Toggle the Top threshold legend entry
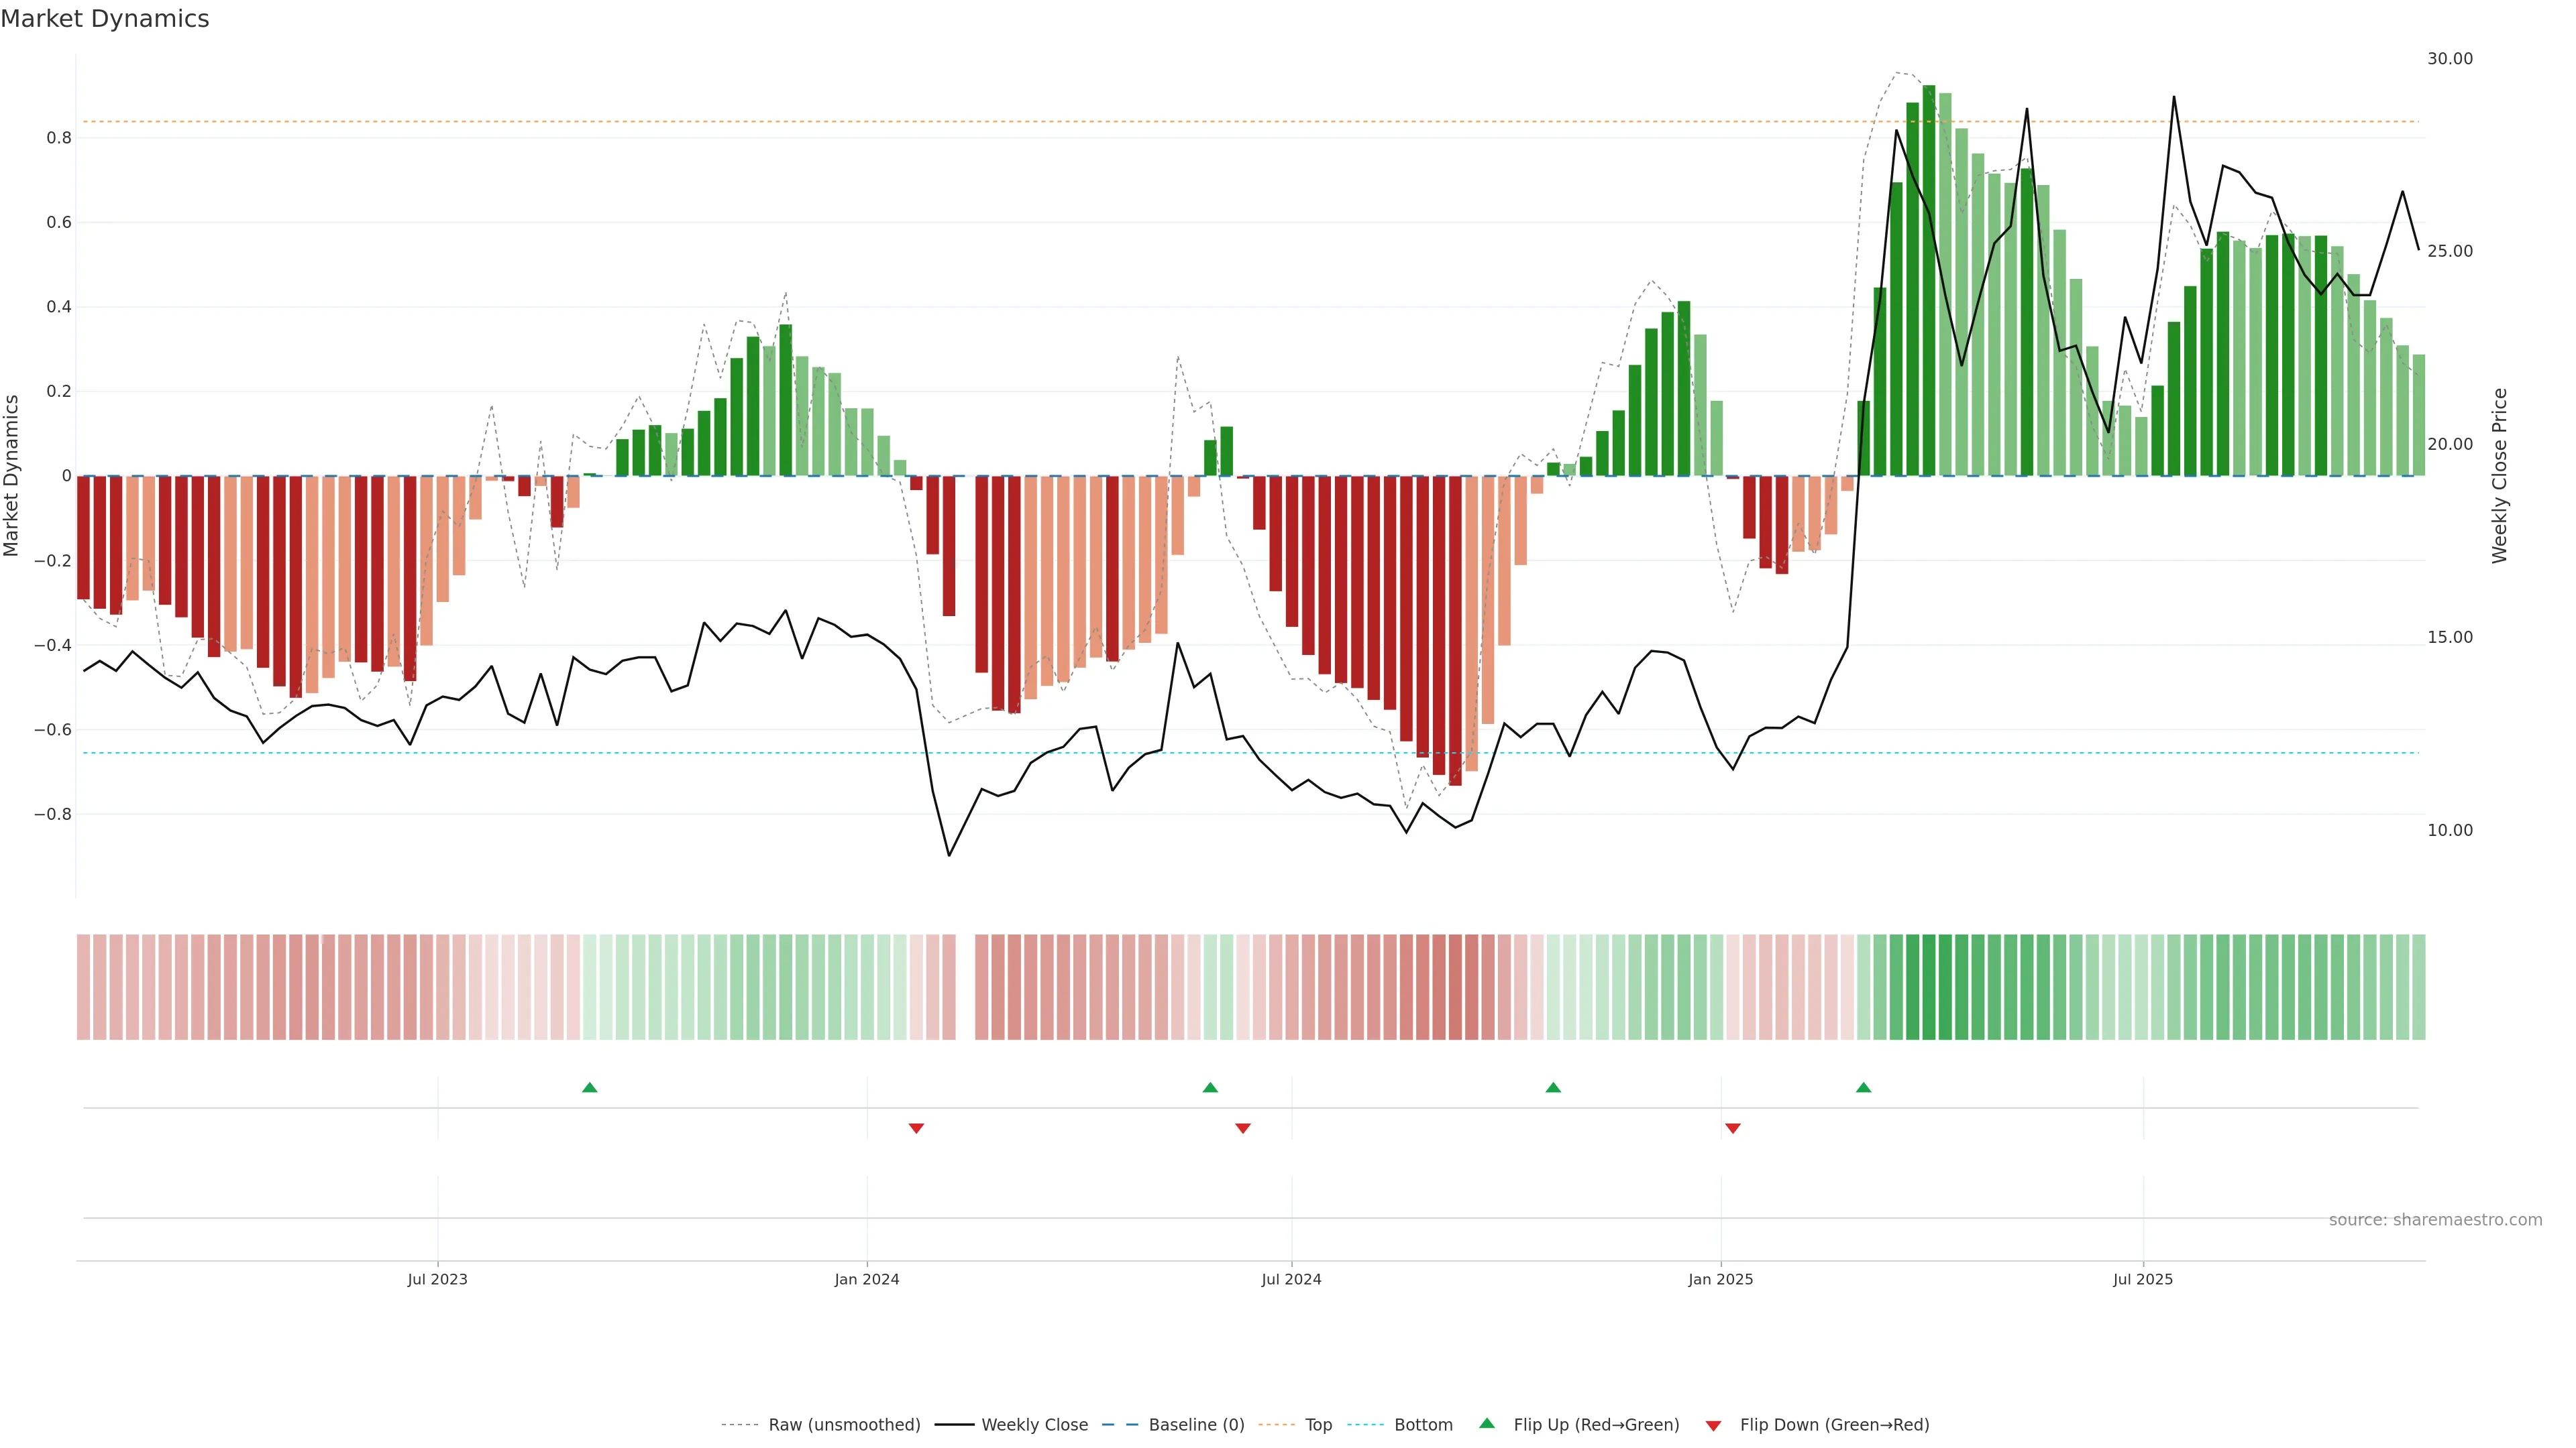 [x=1318, y=1425]
